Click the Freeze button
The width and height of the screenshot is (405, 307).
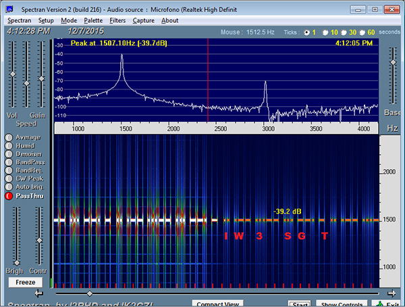click(26, 282)
